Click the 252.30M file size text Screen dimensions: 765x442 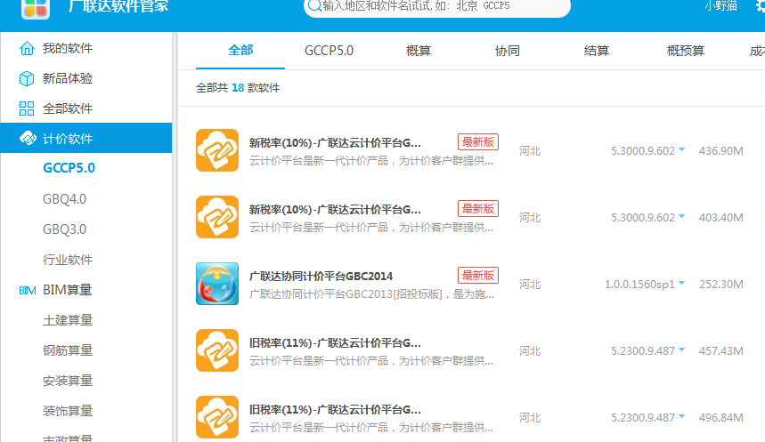(721, 284)
